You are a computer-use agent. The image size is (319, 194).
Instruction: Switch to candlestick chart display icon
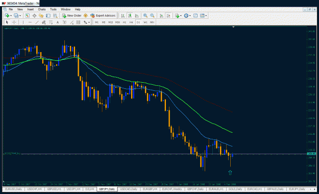(x=130, y=15)
